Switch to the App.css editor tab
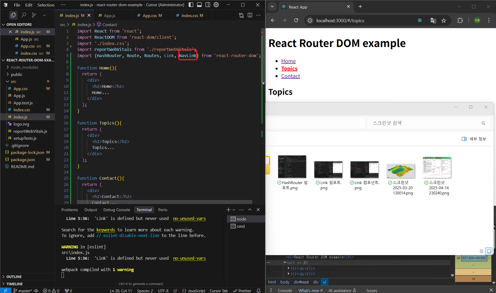The height and width of the screenshot is (293, 496). coord(150,15)
